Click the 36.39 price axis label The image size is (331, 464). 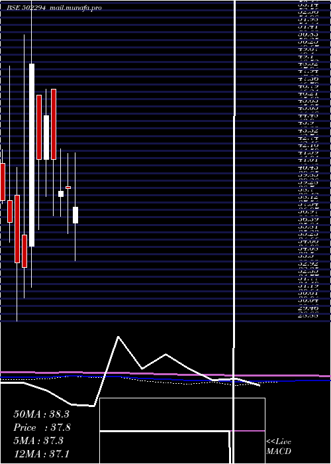tap(308, 219)
